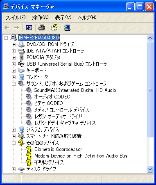
Task: Open the ヘルプ(H) menu
Action: [87, 18]
